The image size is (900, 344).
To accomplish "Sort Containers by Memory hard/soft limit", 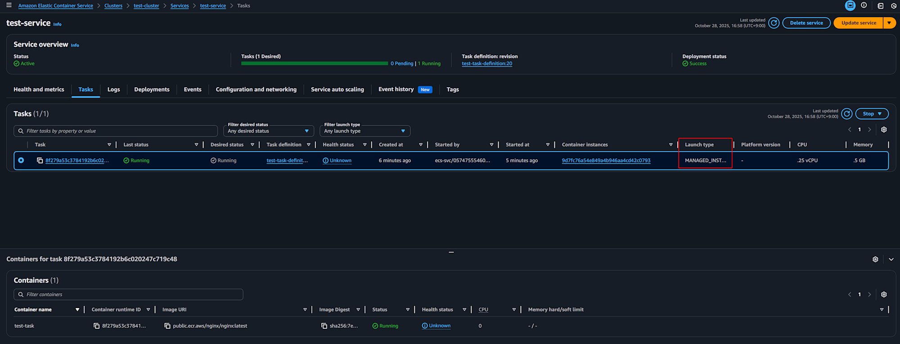I will [x=882, y=310].
